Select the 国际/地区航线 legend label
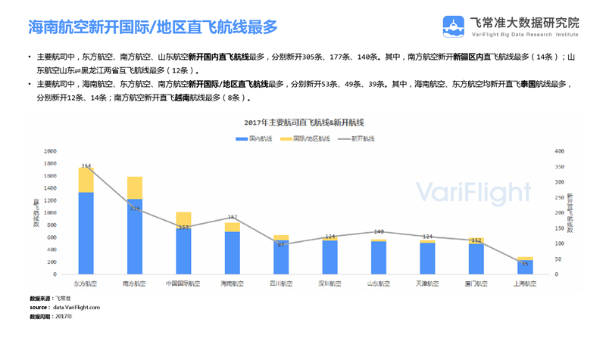 click(x=311, y=139)
